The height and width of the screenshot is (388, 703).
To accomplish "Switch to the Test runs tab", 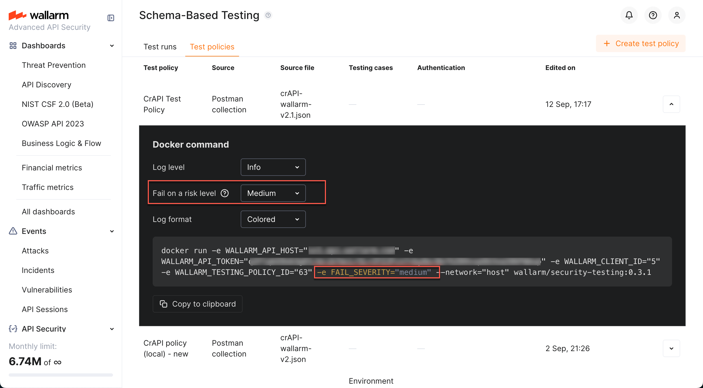I will pyautogui.click(x=160, y=47).
